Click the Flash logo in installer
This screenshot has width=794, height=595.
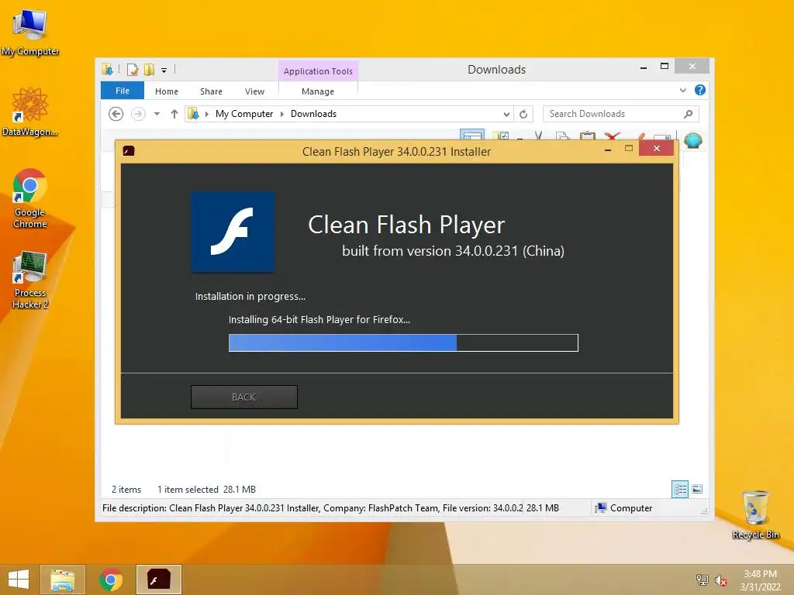click(233, 232)
